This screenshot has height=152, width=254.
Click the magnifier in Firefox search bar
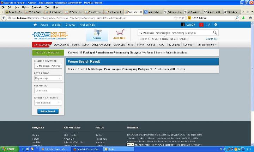point(237,18)
